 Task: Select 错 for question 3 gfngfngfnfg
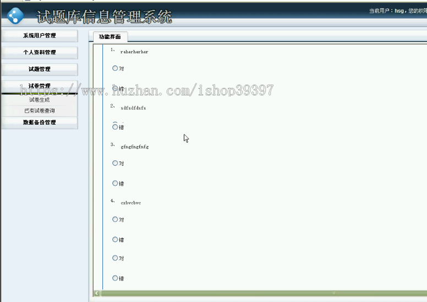[x=115, y=183]
